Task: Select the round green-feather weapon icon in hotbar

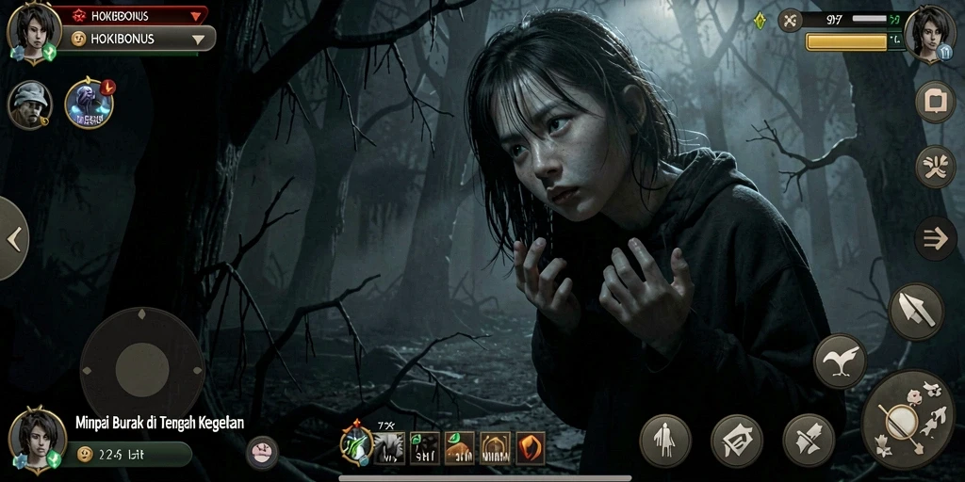Action: coord(356,444)
